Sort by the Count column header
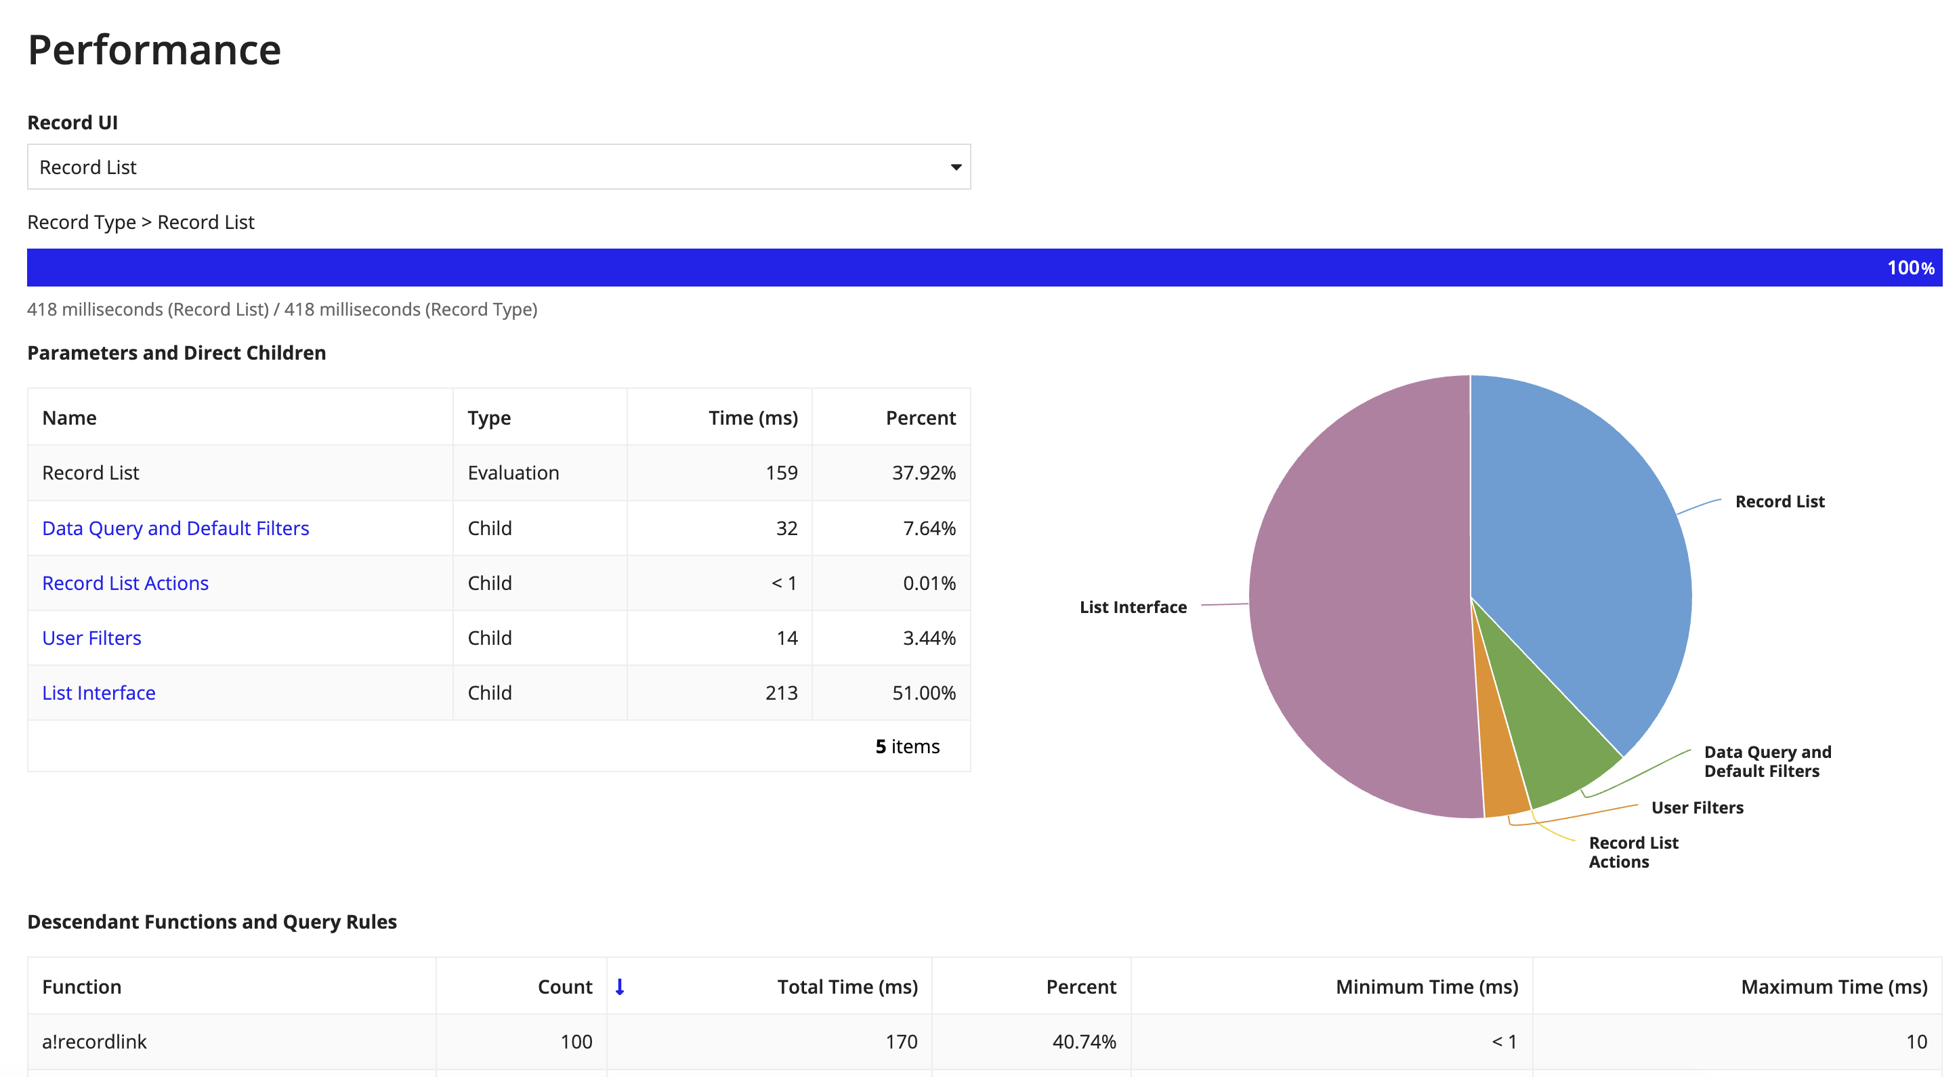Viewport: 1959px width, 1077px height. tap(565, 986)
